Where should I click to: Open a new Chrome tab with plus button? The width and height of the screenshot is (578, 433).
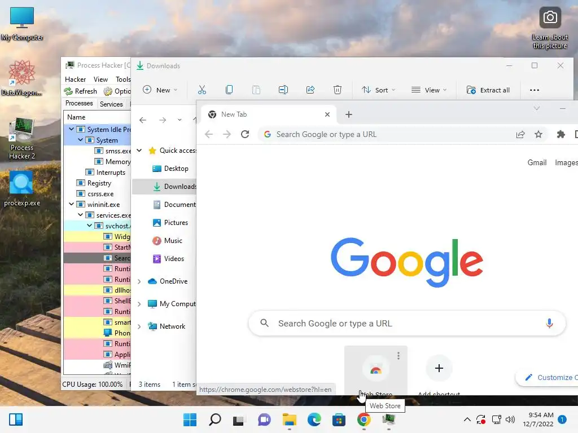point(349,114)
